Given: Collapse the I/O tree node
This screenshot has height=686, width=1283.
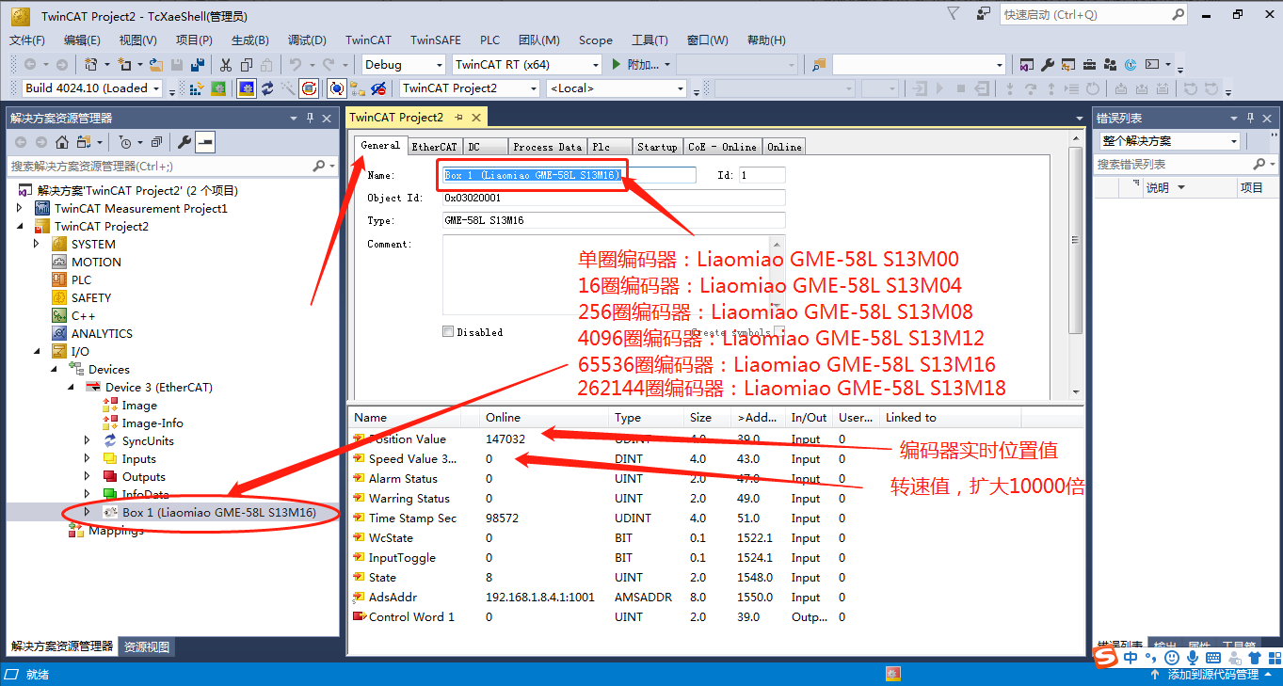Looking at the screenshot, I should pyautogui.click(x=37, y=351).
